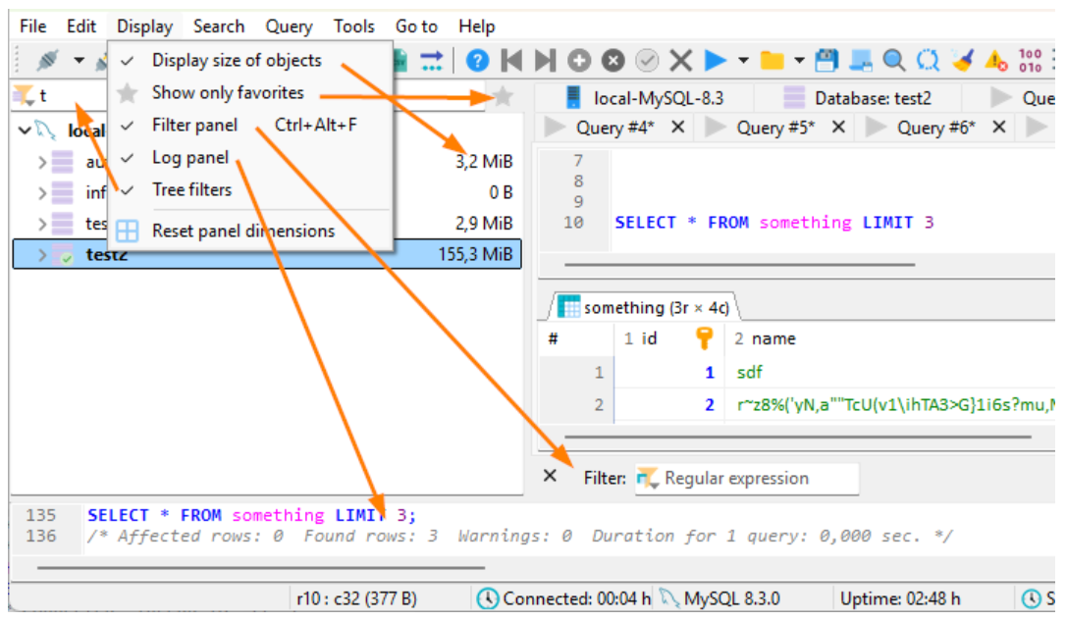Open the dropdown arrow beside the run button
The height and width of the screenshot is (621, 1066).
743,61
